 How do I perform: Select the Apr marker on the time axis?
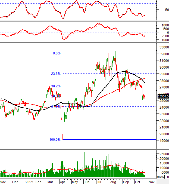(x=62, y=182)
